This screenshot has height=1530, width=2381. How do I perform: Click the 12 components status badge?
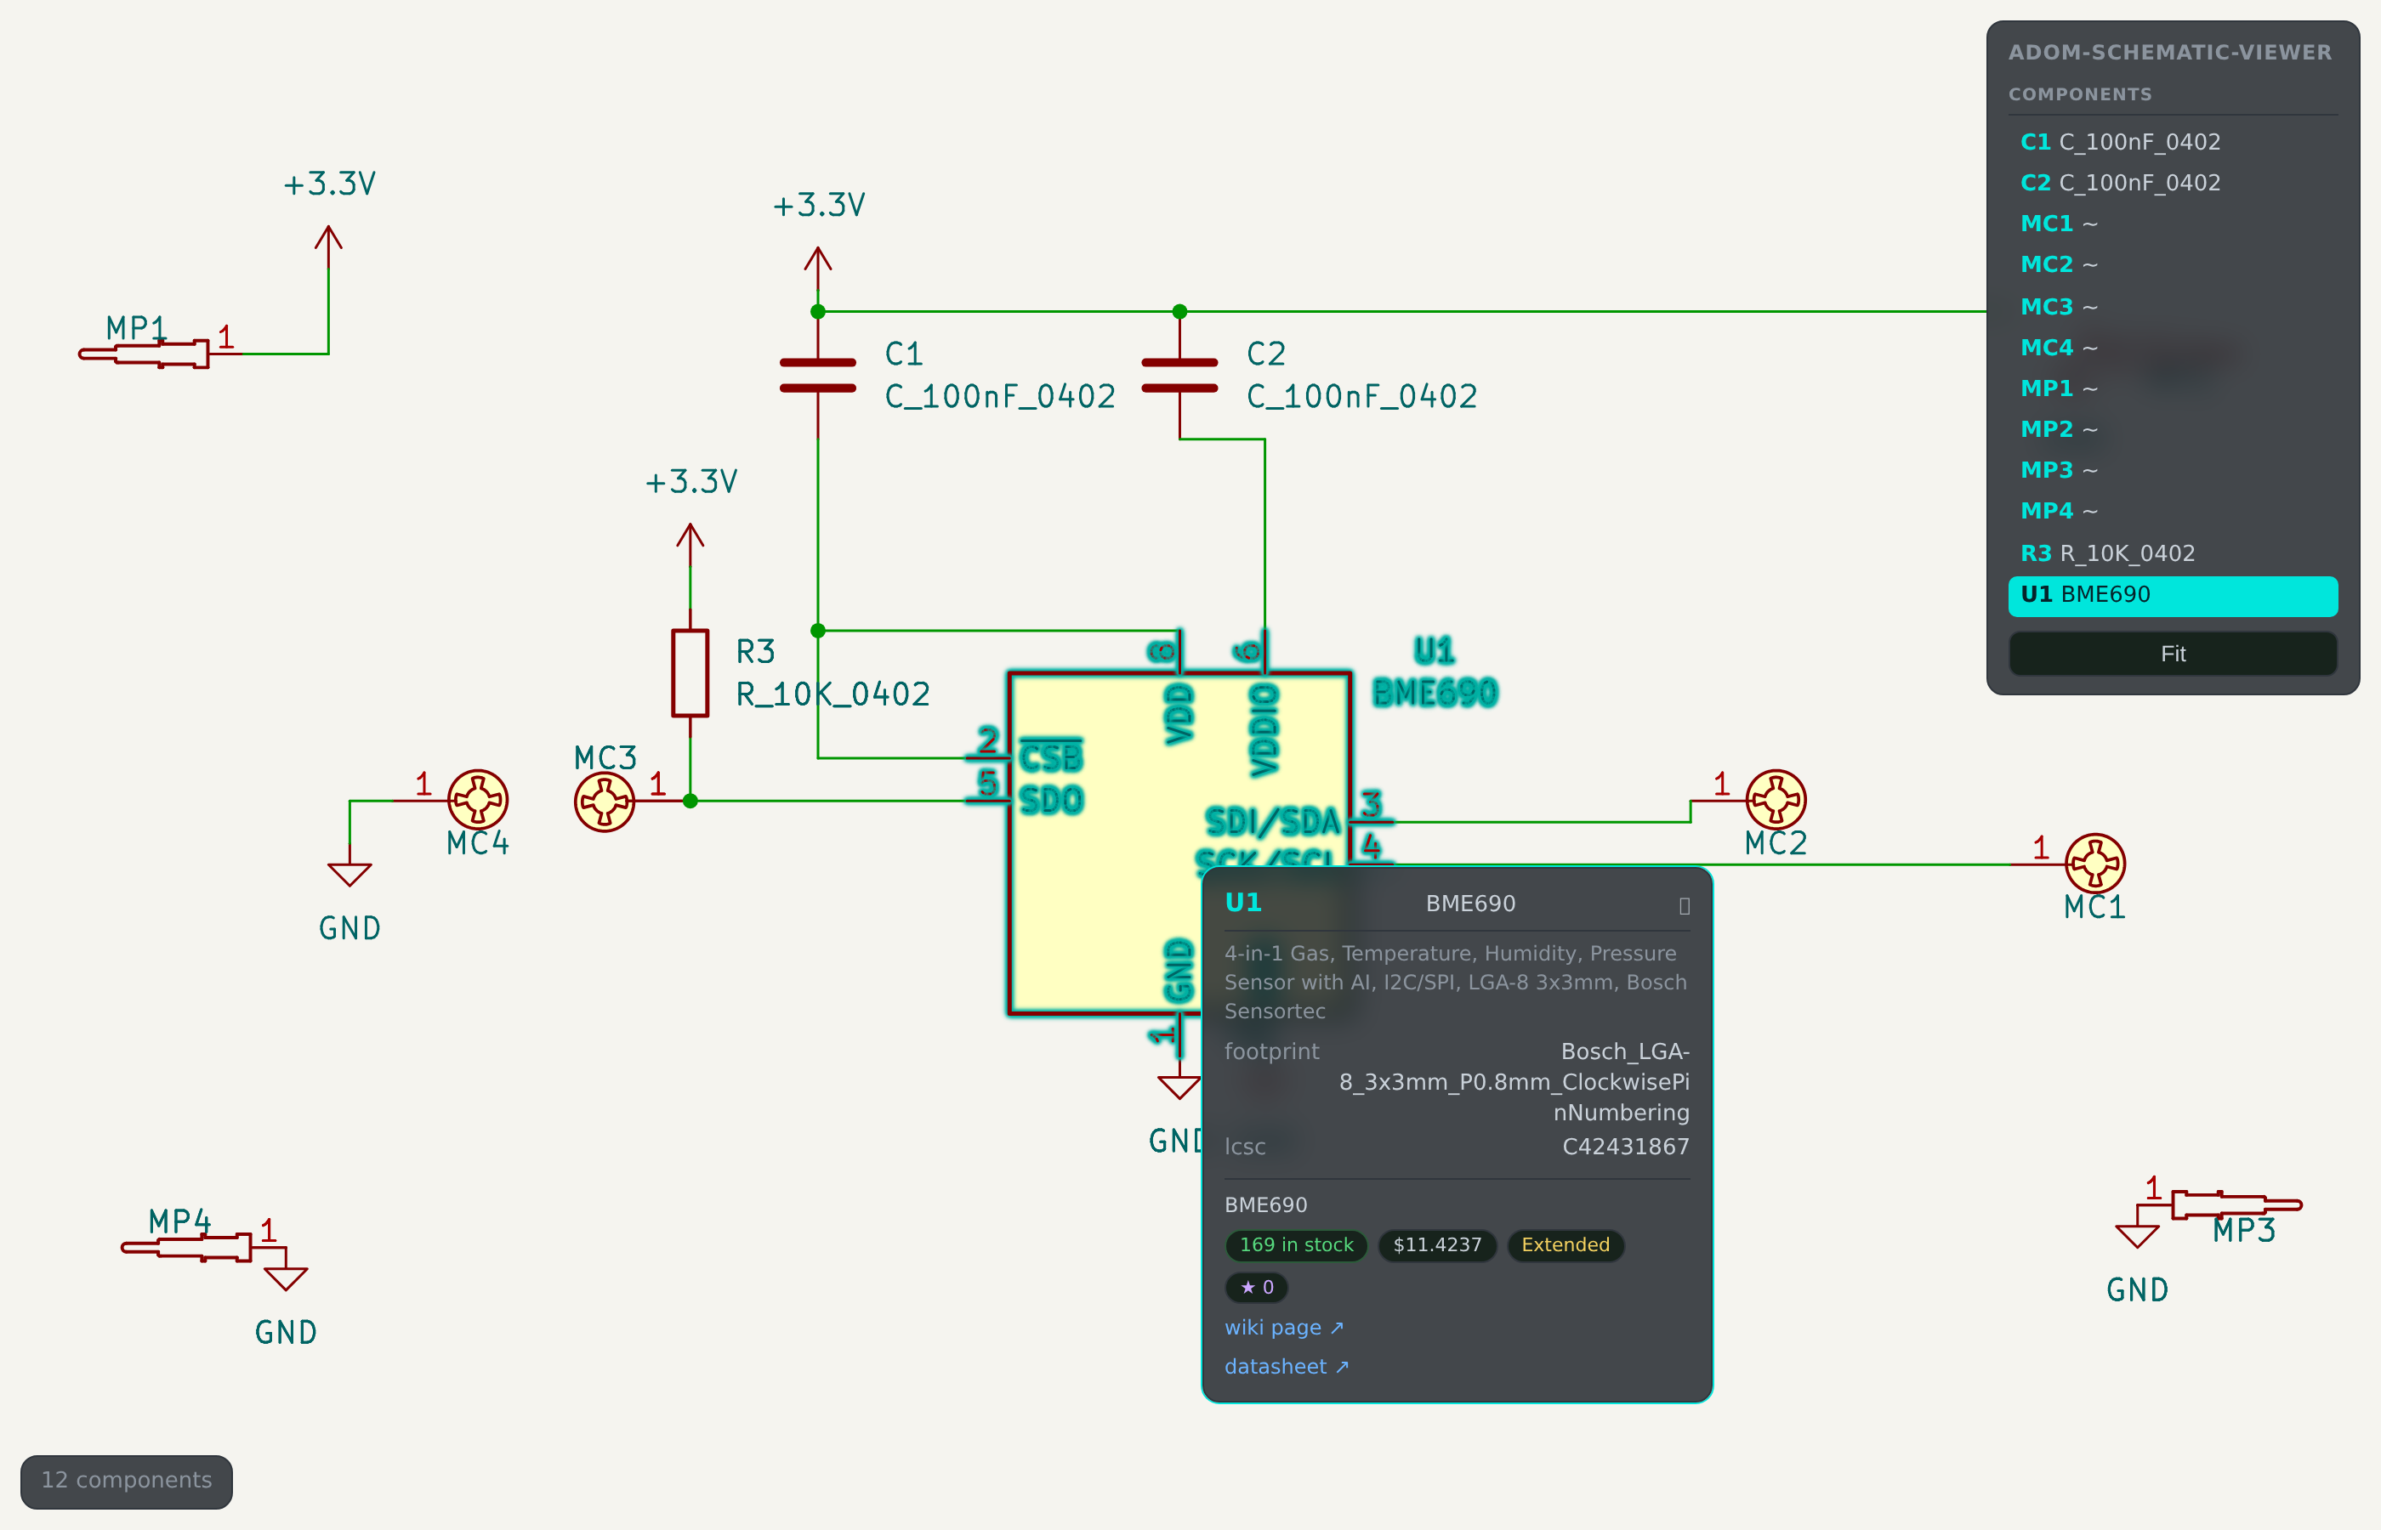pyautogui.click(x=126, y=1481)
